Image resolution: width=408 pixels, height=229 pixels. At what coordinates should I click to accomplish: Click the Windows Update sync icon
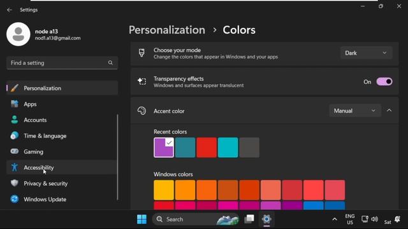pyautogui.click(x=15, y=199)
